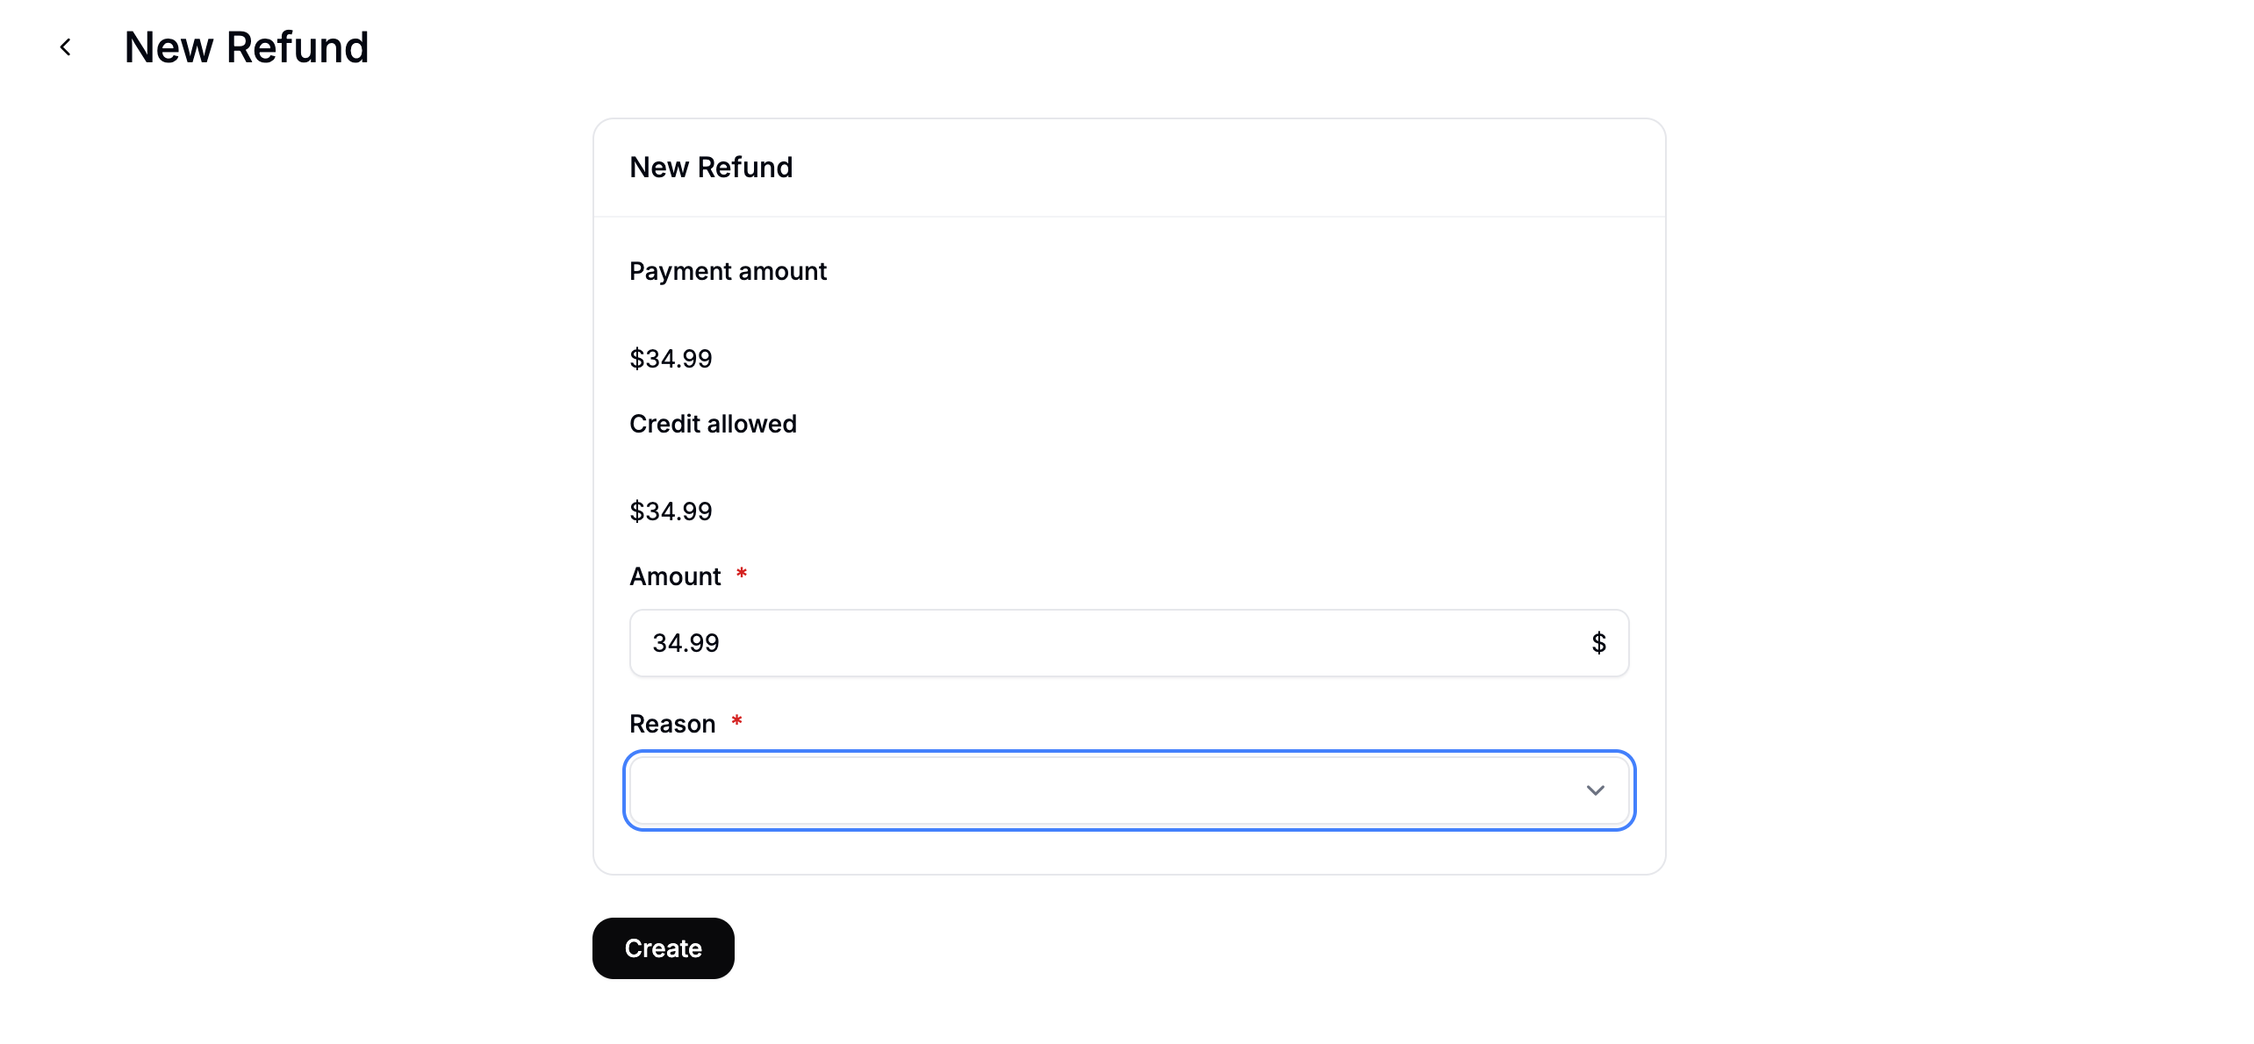Click the New Refund page heading
Screen dimensions: 2254x1044
point(247,46)
